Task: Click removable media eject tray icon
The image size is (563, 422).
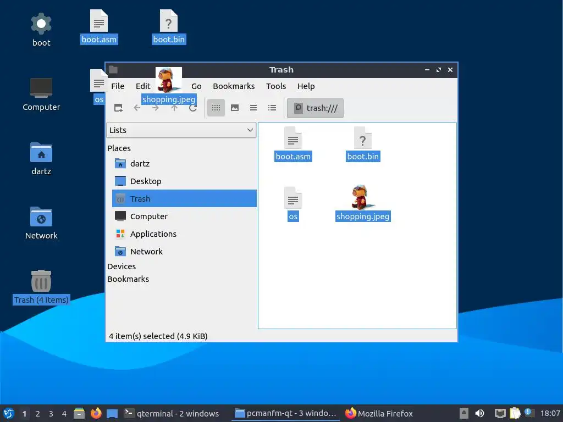Action: coord(464,413)
